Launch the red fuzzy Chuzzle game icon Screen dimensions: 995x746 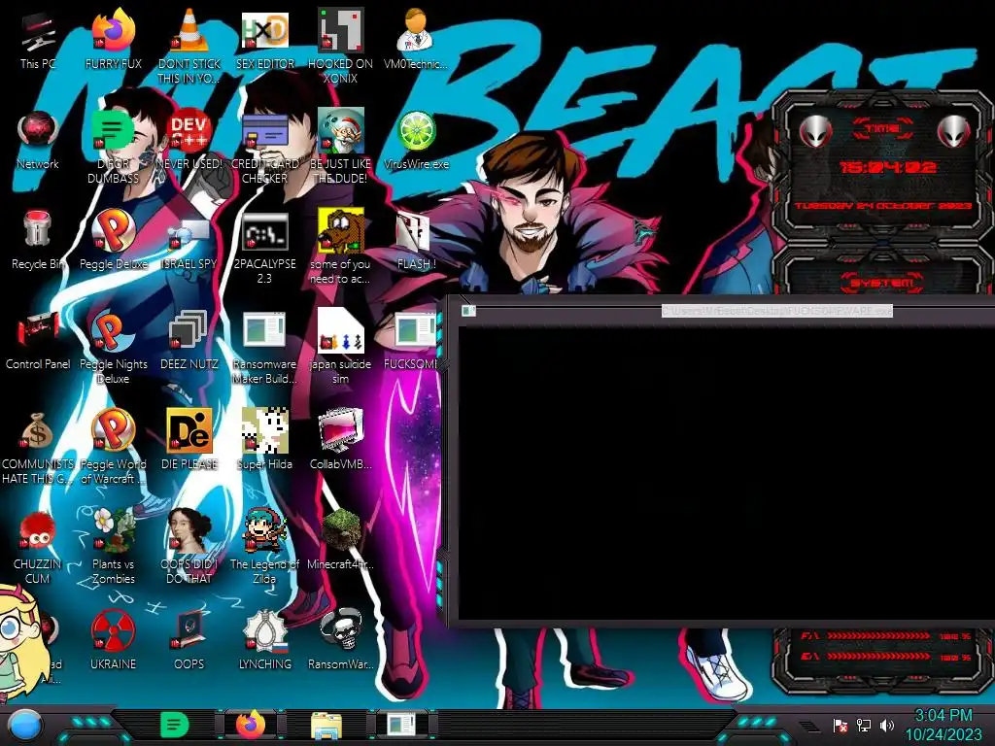click(x=38, y=531)
